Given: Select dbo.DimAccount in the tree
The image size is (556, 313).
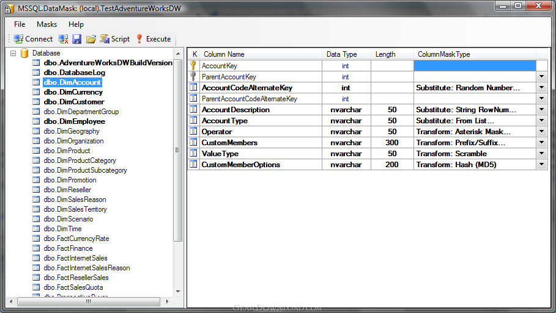Looking at the screenshot, I should point(73,82).
